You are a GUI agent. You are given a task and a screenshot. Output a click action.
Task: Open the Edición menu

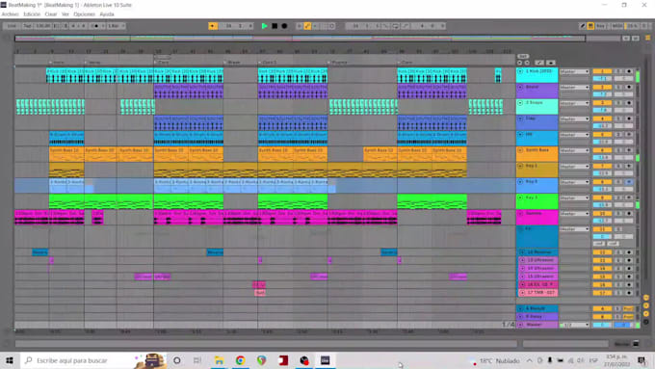tap(32, 14)
